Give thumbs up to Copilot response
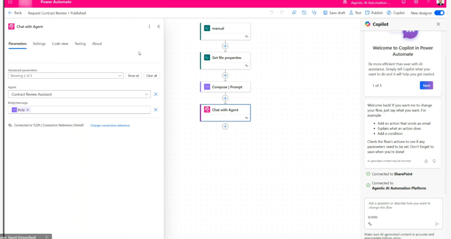The image size is (451, 239). 426,161
